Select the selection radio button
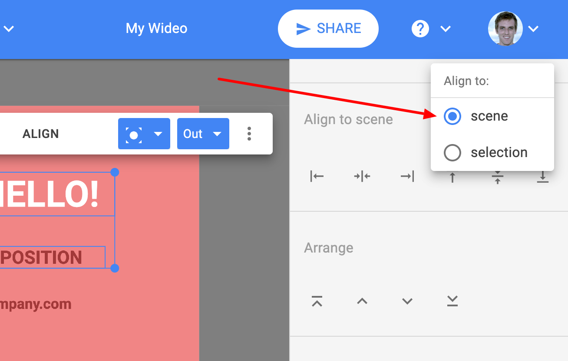Image resolution: width=568 pixels, height=361 pixels. point(452,152)
